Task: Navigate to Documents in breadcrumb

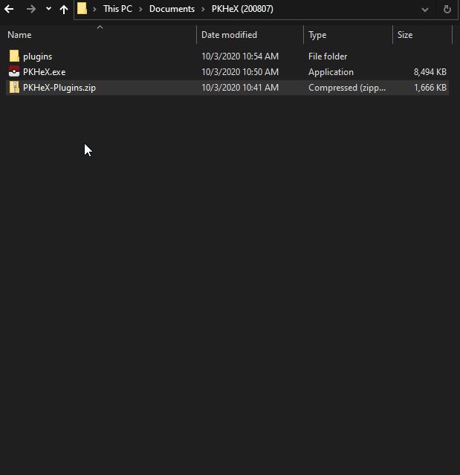Action: [x=172, y=10]
